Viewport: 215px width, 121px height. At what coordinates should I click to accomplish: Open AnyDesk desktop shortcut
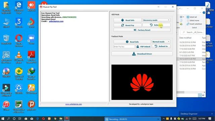pyautogui.click(x=31, y=6)
